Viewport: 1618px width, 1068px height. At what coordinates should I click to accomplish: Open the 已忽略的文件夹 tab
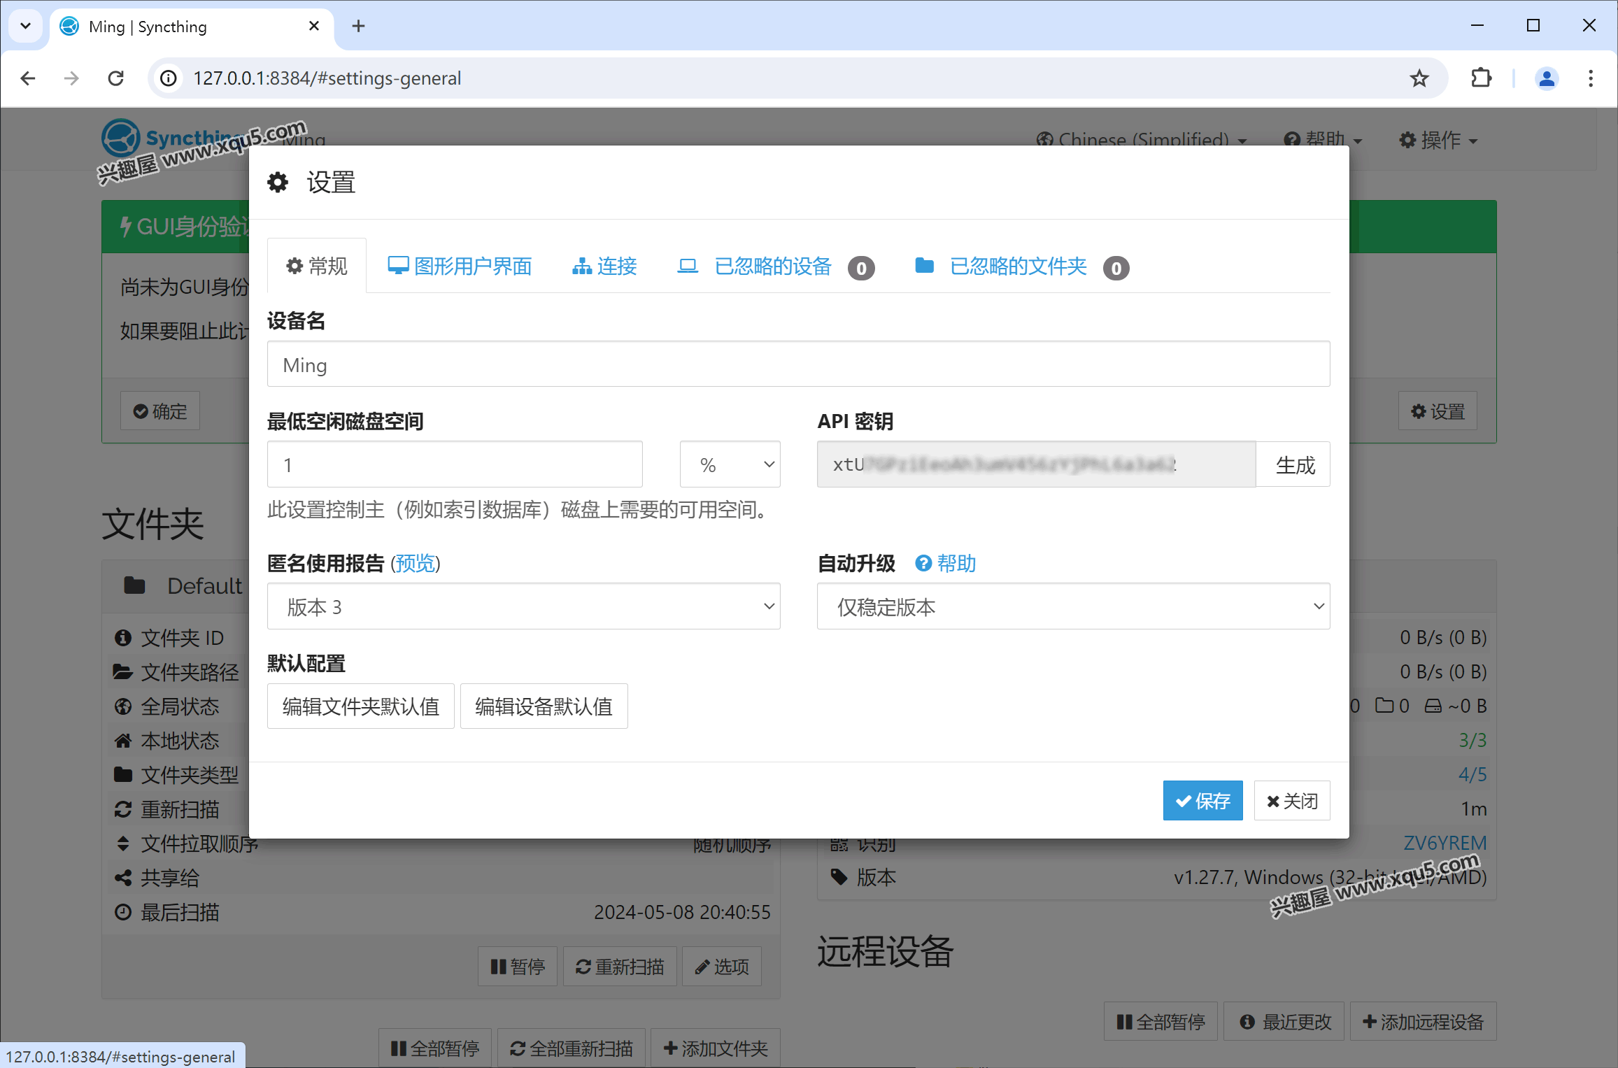point(1021,266)
